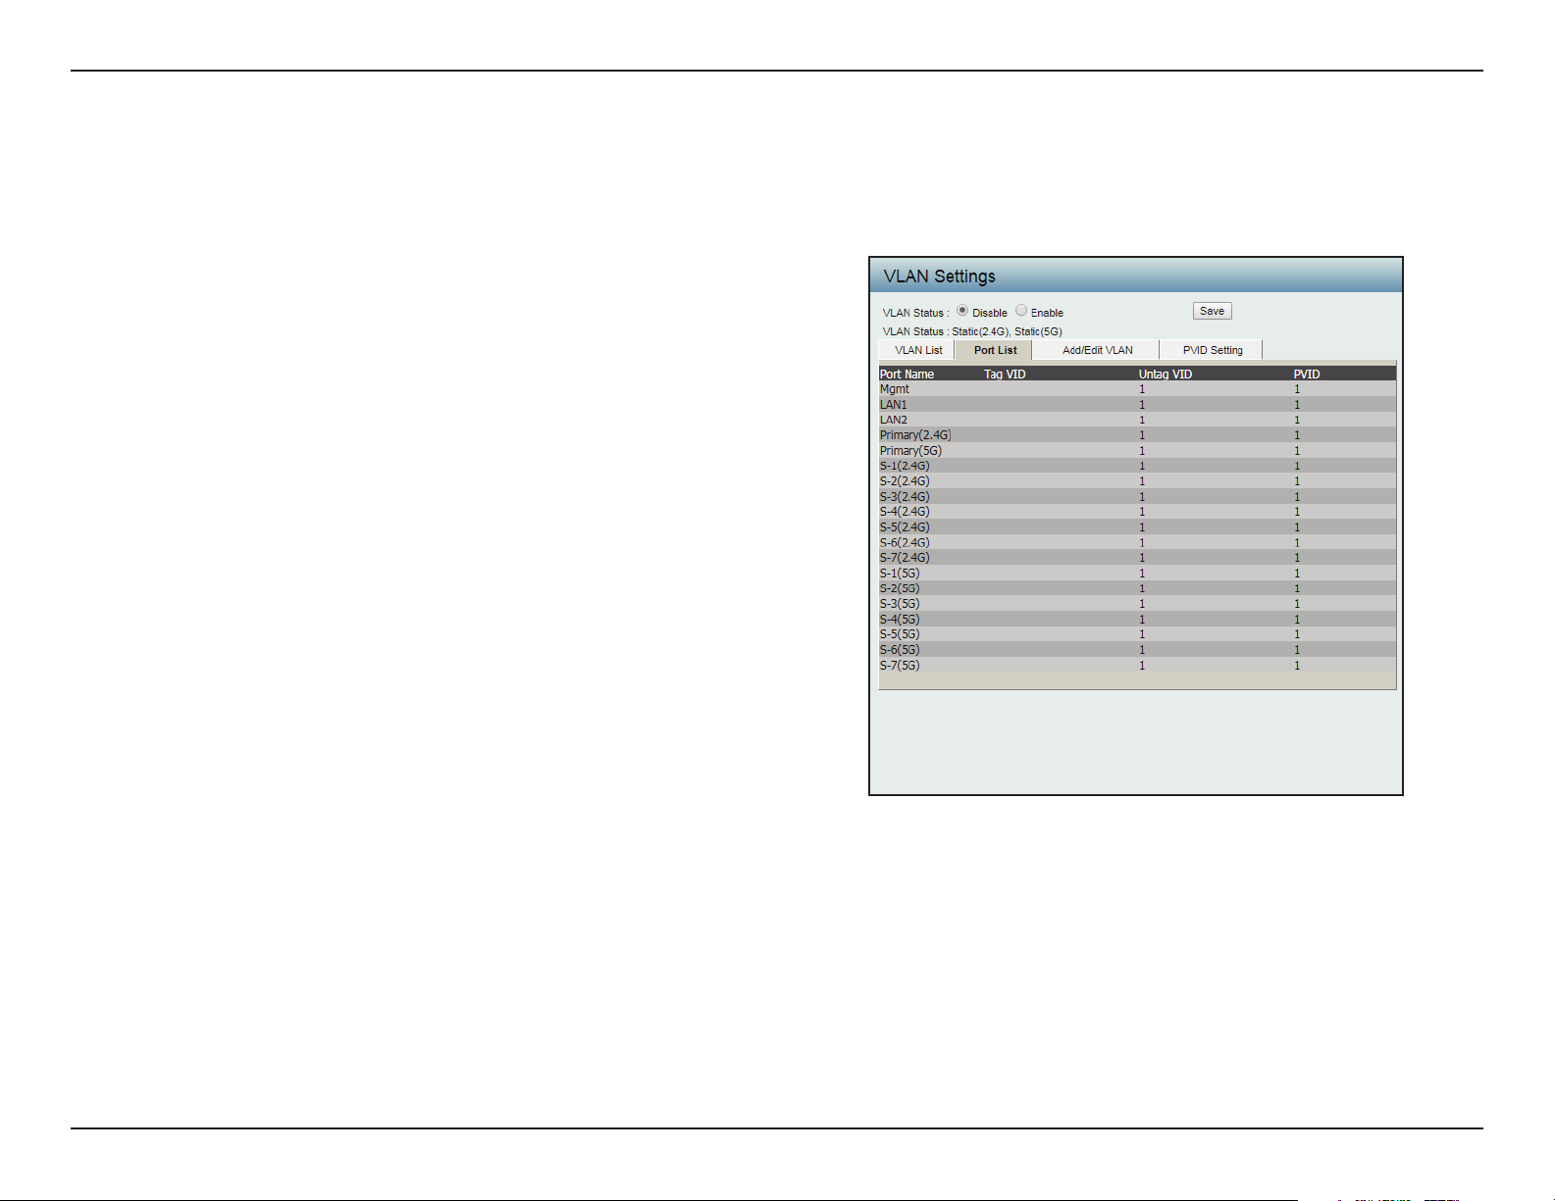Select the S-3(5G) port row
This screenshot has width=1555, height=1201.
1137,604
